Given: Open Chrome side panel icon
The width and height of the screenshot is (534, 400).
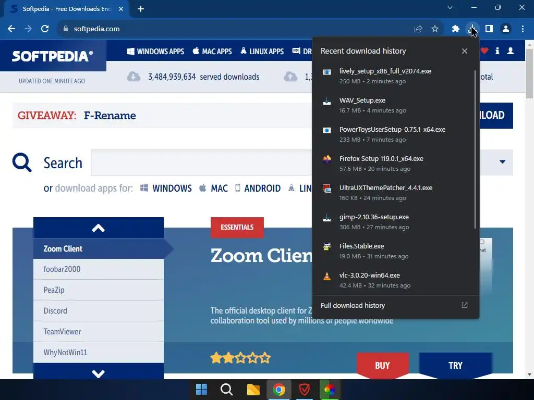Looking at the screenshot, I should 489,29.
